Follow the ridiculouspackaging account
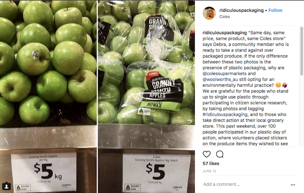The width and height of the screenshot is (304, 193). click(x=275, y=10)
